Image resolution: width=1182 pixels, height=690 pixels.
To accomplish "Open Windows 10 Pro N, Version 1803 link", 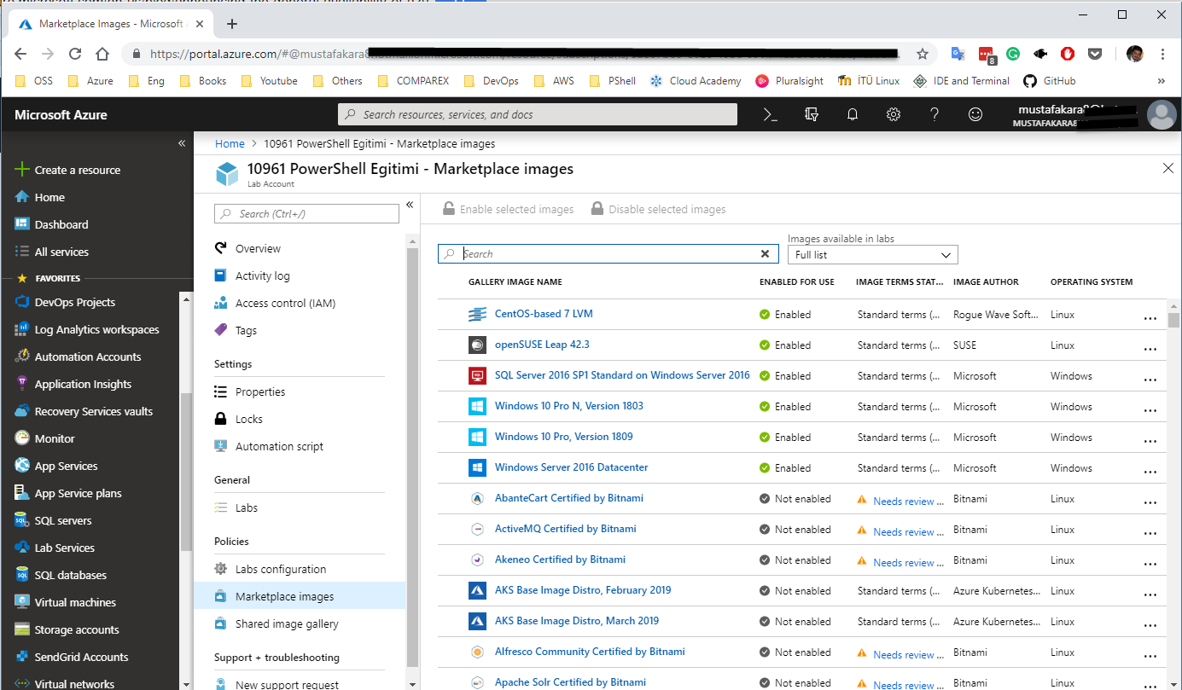I will coord(569,406).
